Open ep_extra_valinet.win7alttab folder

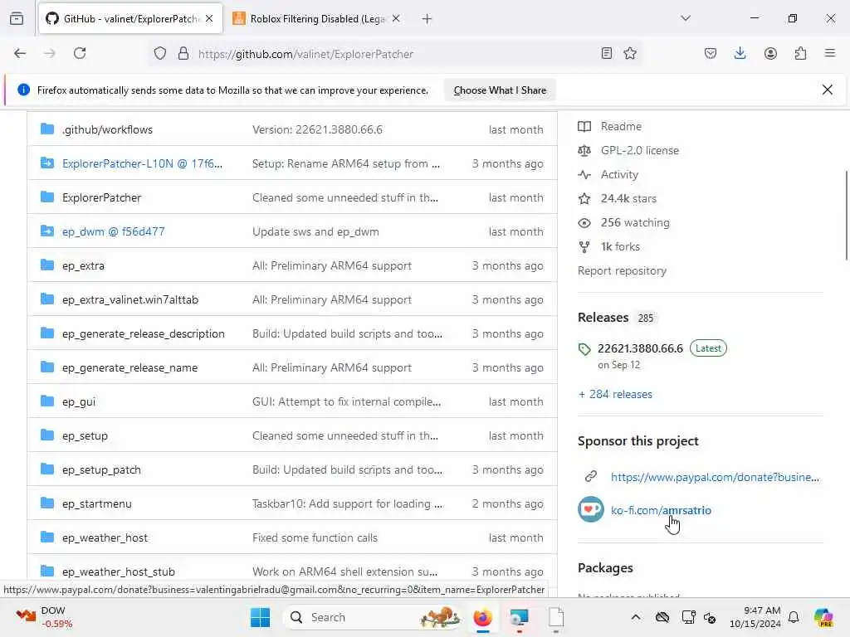pos(130,300)
